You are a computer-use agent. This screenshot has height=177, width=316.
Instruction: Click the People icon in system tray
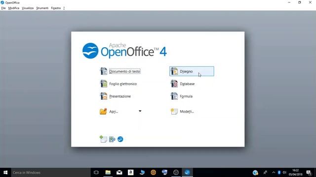(x=266, y=173)
